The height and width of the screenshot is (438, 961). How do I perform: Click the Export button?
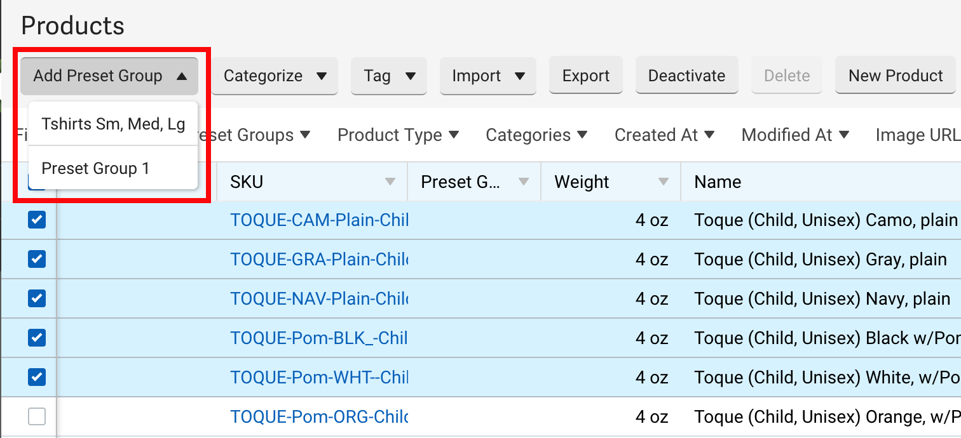pyautogui.click(x=585, y=76)
